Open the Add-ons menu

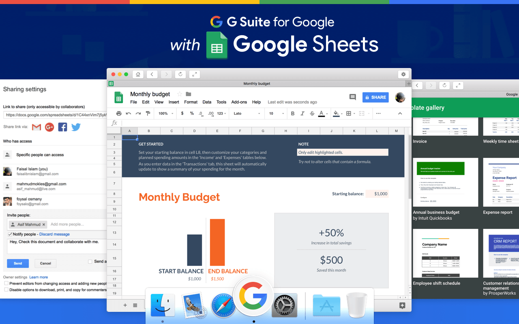click(x=239, y=102)
